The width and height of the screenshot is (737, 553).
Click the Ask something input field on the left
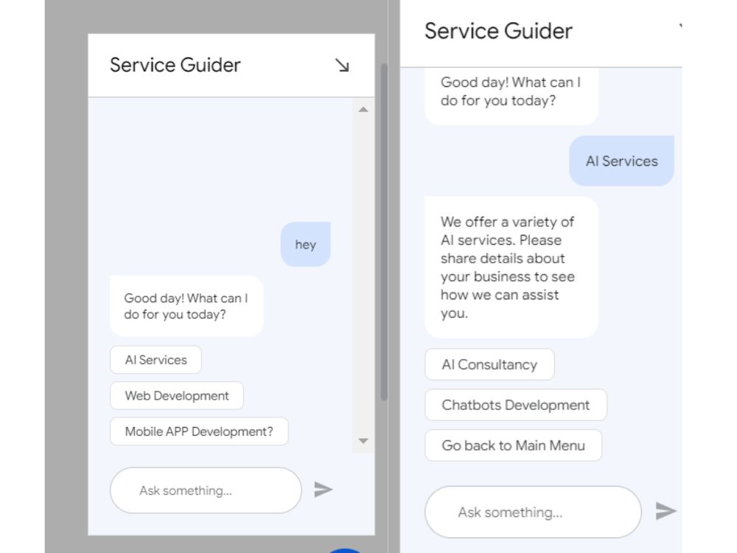pyautogui.click(x=205, y=490)
